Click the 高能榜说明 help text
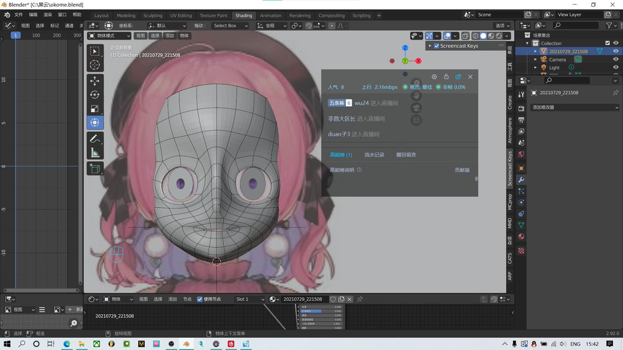 pyautogui.click(x=342, y=170)
